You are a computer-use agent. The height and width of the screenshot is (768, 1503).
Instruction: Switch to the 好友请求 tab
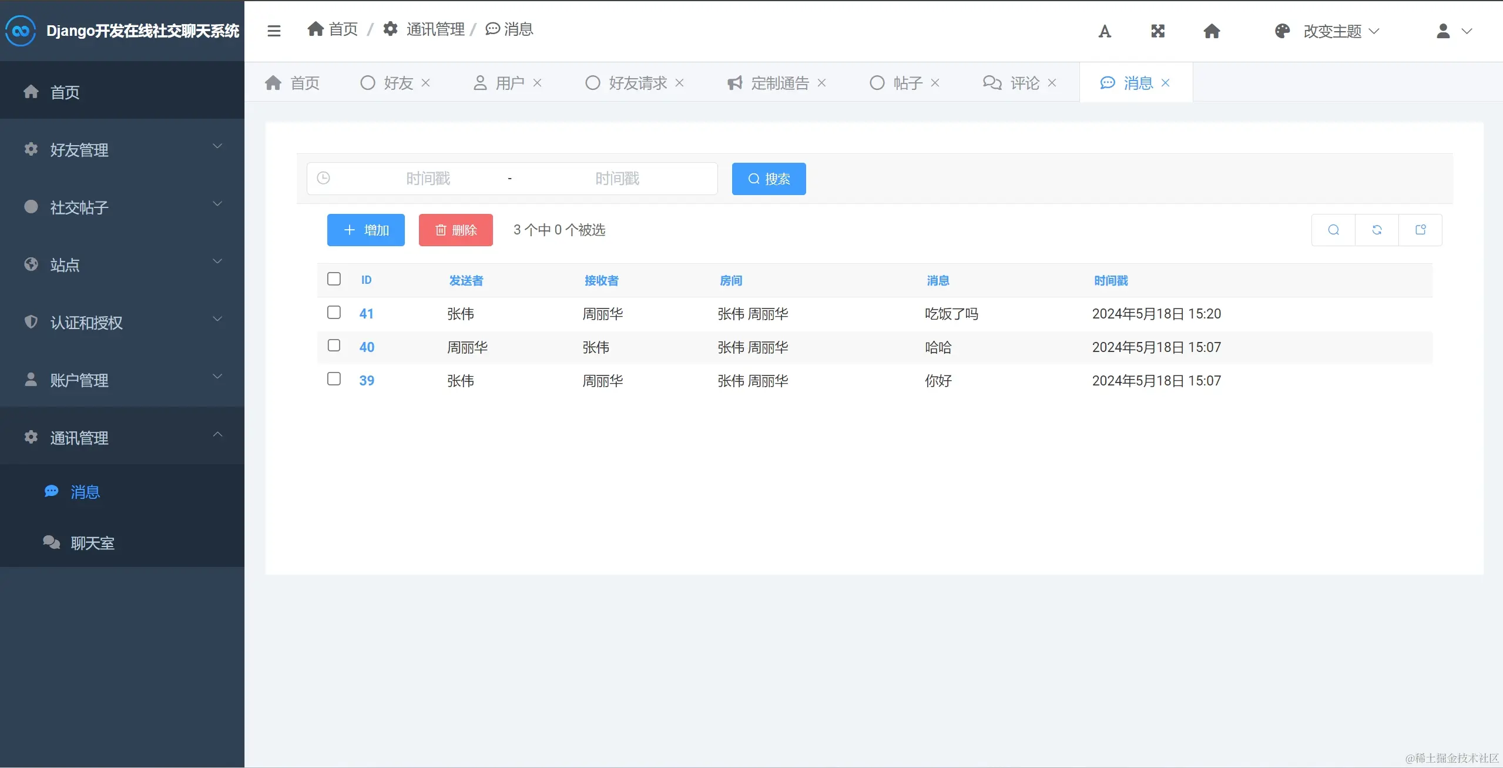pyautogui.click(x=637, y=83)
